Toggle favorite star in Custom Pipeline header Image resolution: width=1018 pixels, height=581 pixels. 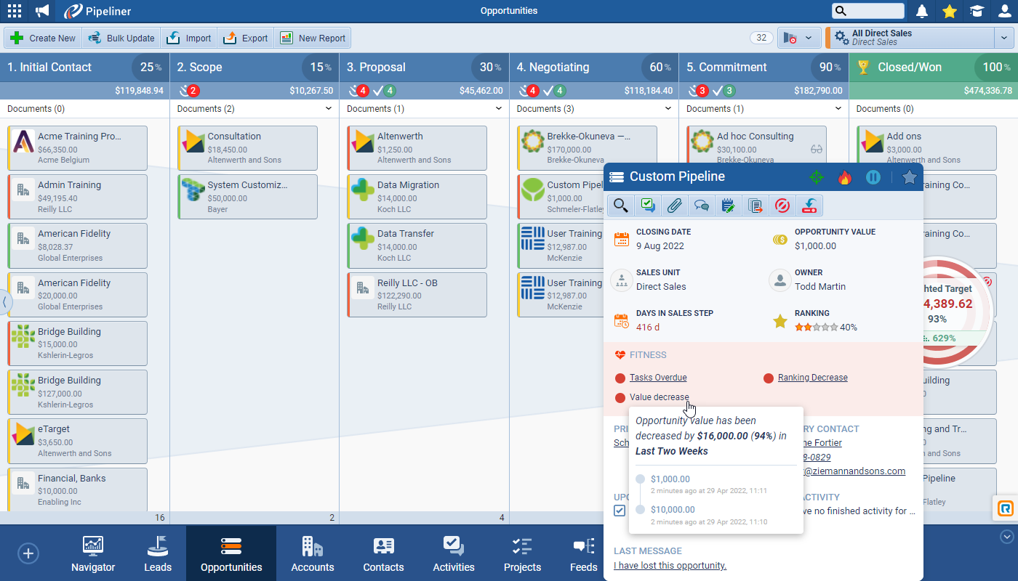pos(909,177)
